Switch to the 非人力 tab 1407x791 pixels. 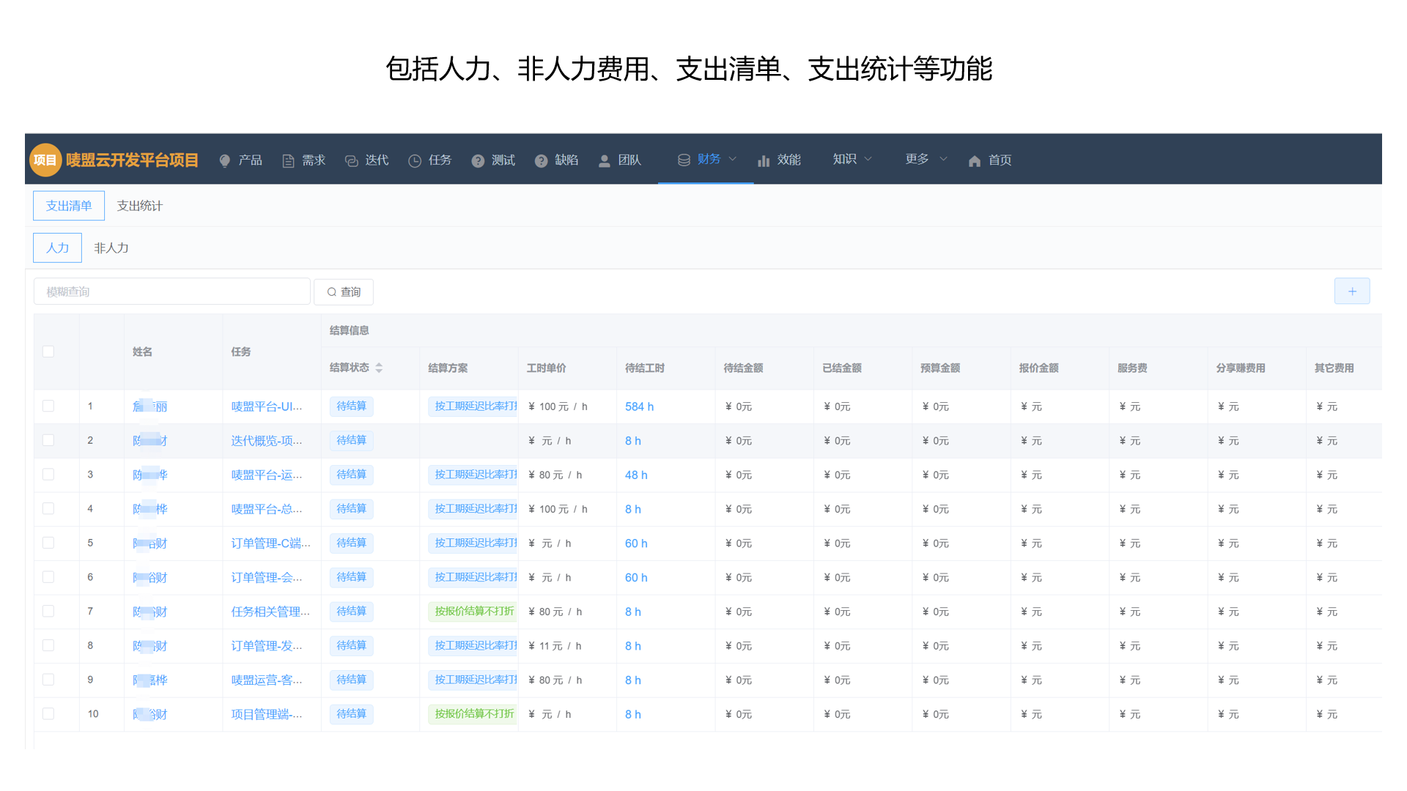[x=111, y=248]
